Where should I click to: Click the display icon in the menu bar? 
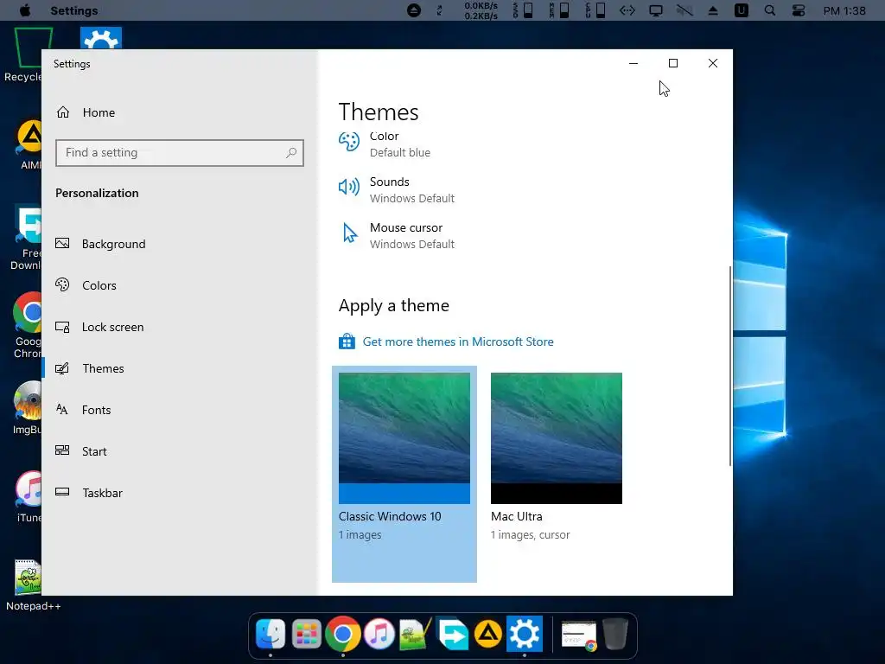(x=656, y=10)
